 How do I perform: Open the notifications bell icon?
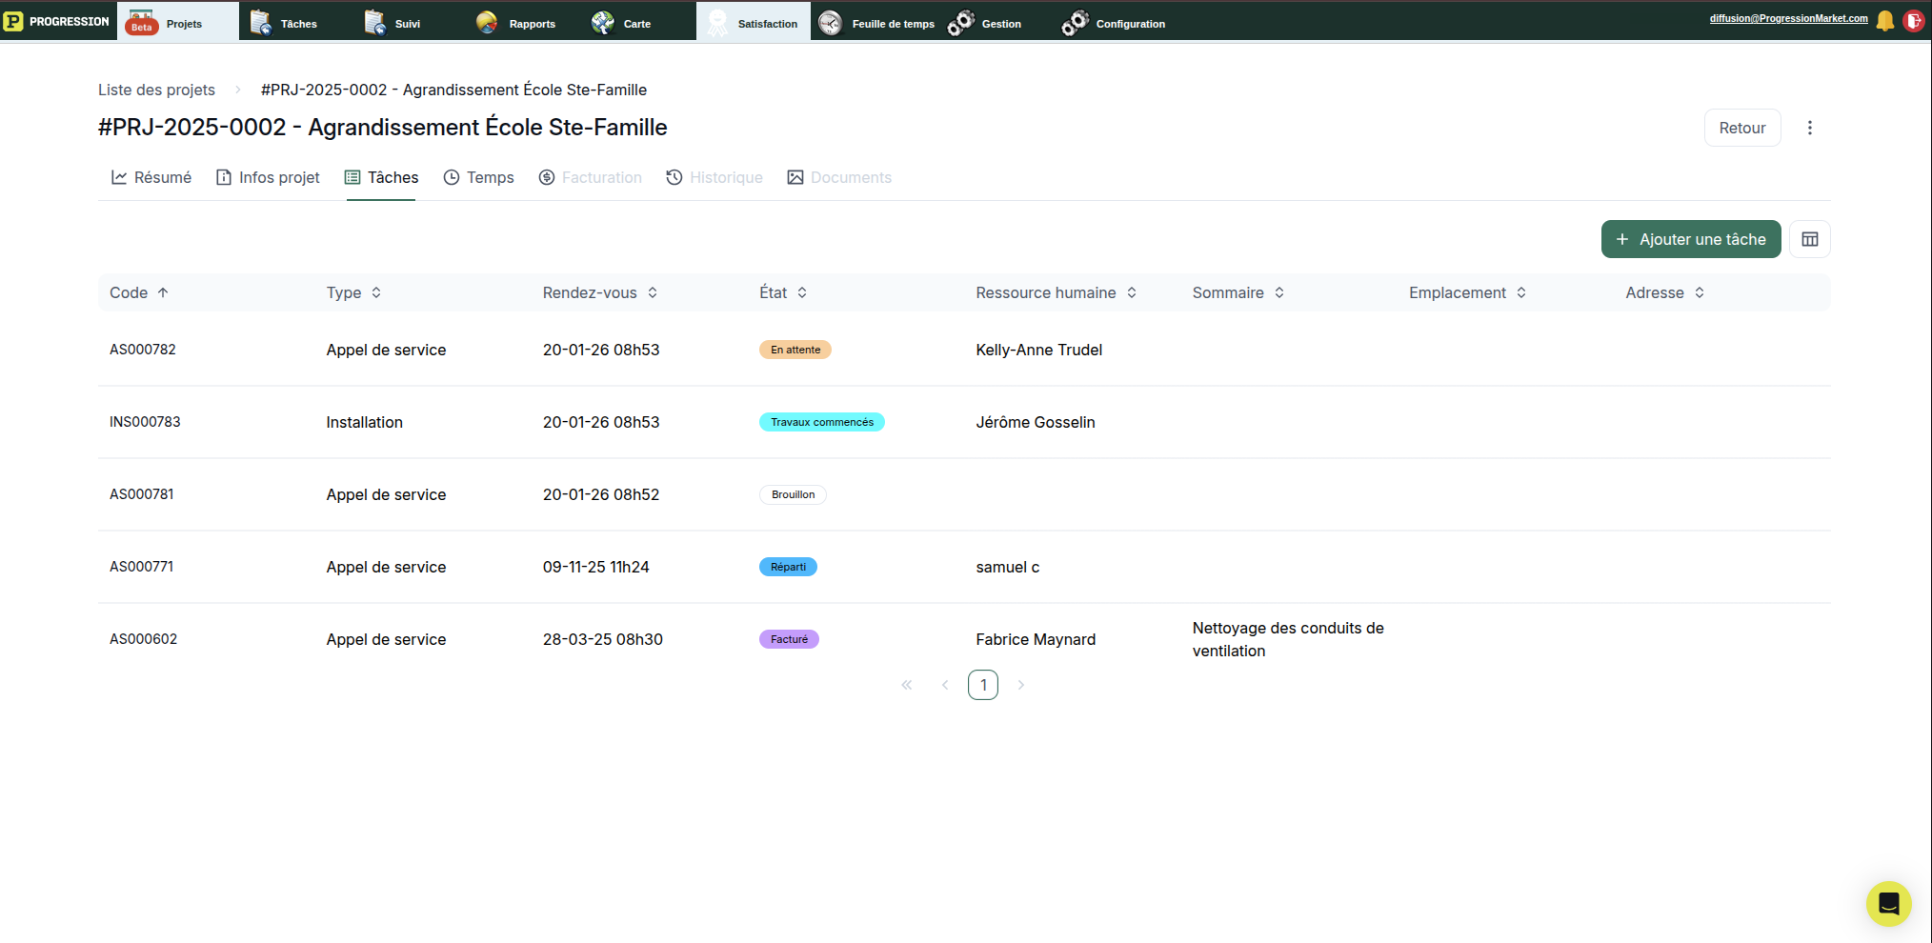tap(1884, 21)
